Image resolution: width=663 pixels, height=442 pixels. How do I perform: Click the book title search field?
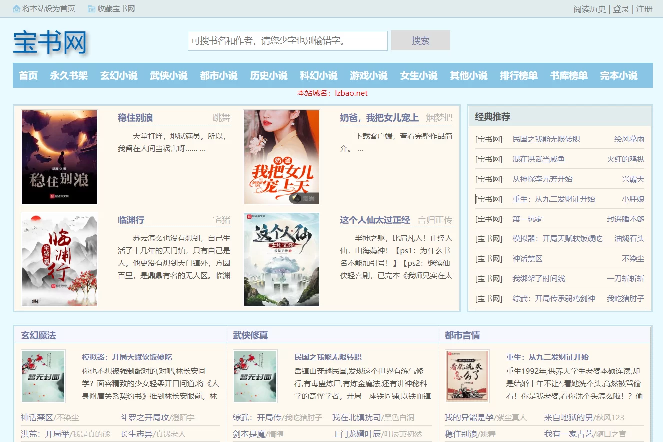point(287,41)
